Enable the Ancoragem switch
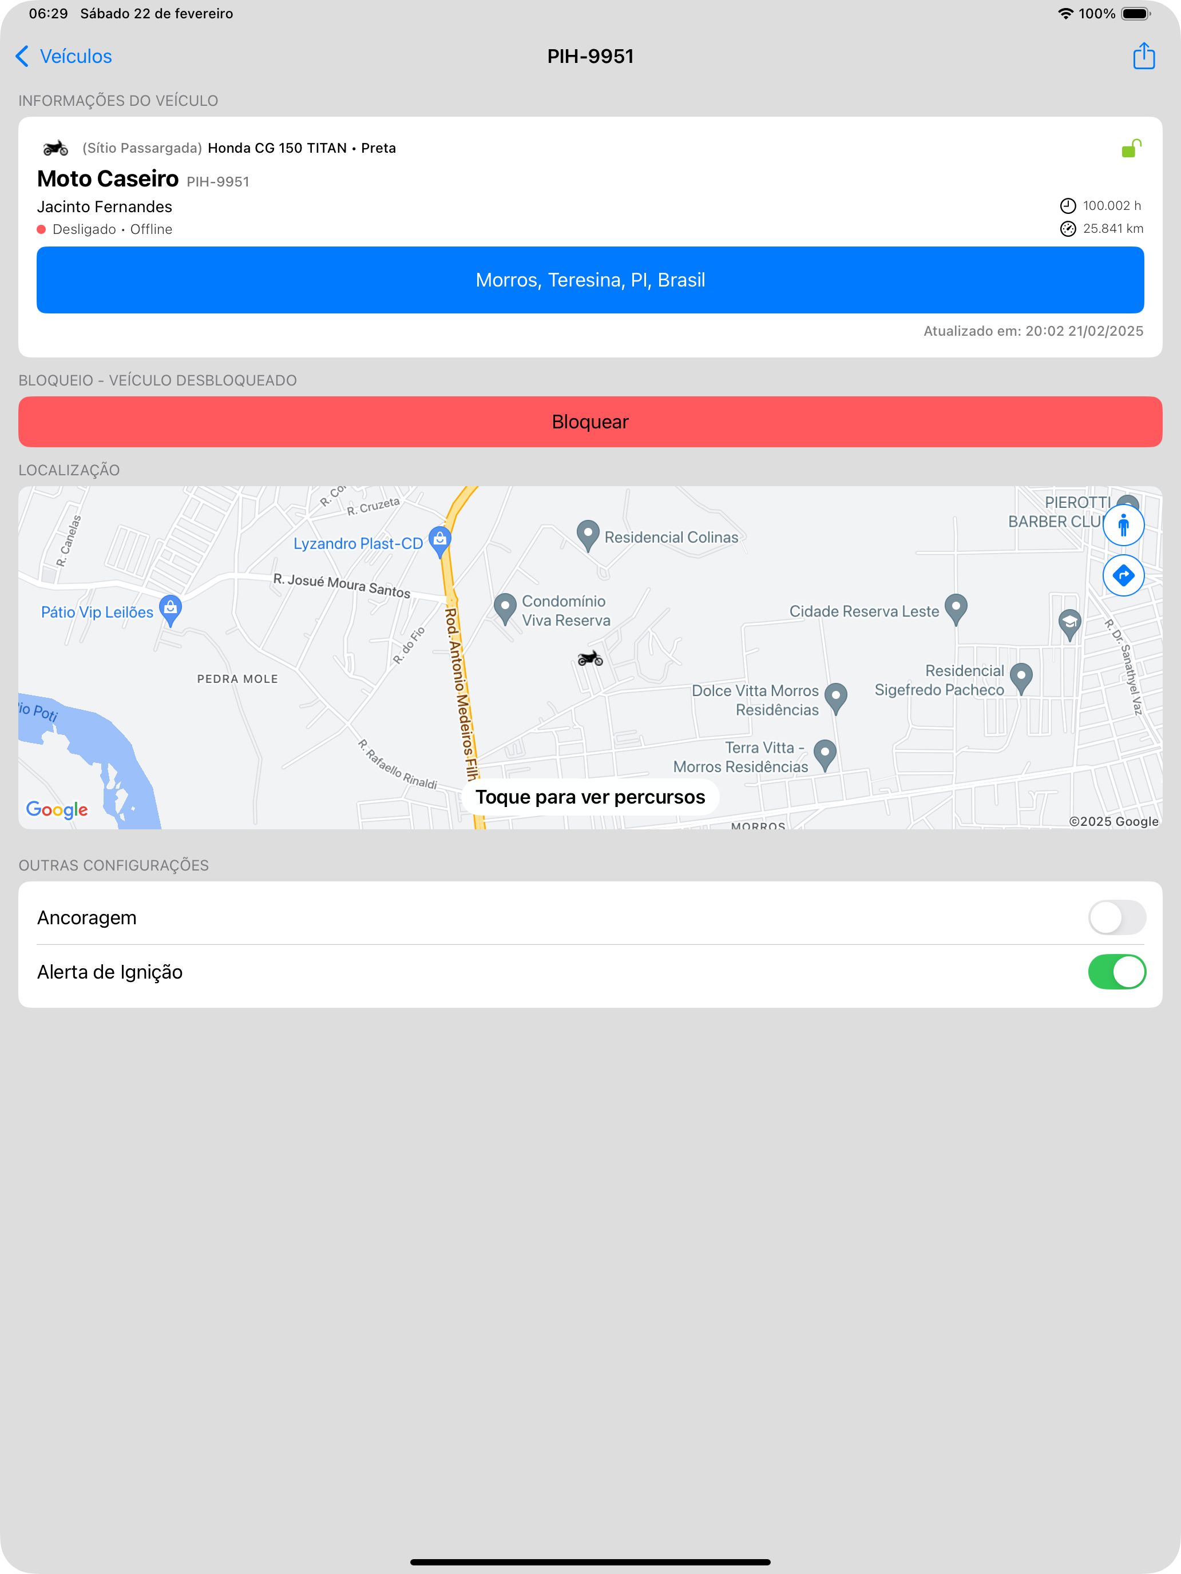Screen dimensions: 1181x1574 pos(1117,917)
